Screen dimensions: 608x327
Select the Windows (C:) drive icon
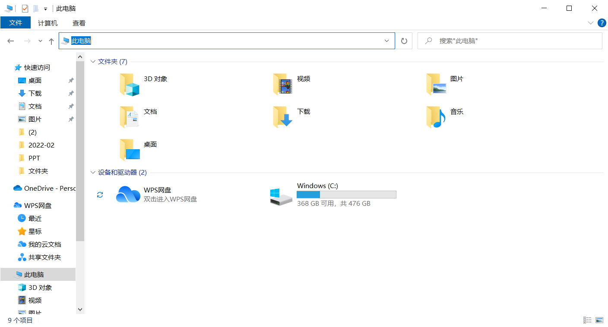pos(281,197)
